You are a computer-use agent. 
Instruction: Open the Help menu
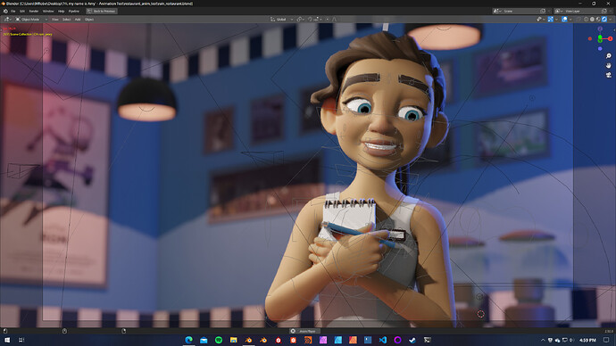pos(61,11)
